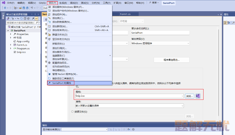Click the search magnifier in solution explorer

point(37,23)
